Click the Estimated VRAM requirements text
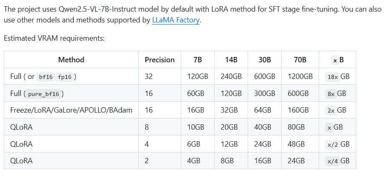 click(x=54, y=38)
